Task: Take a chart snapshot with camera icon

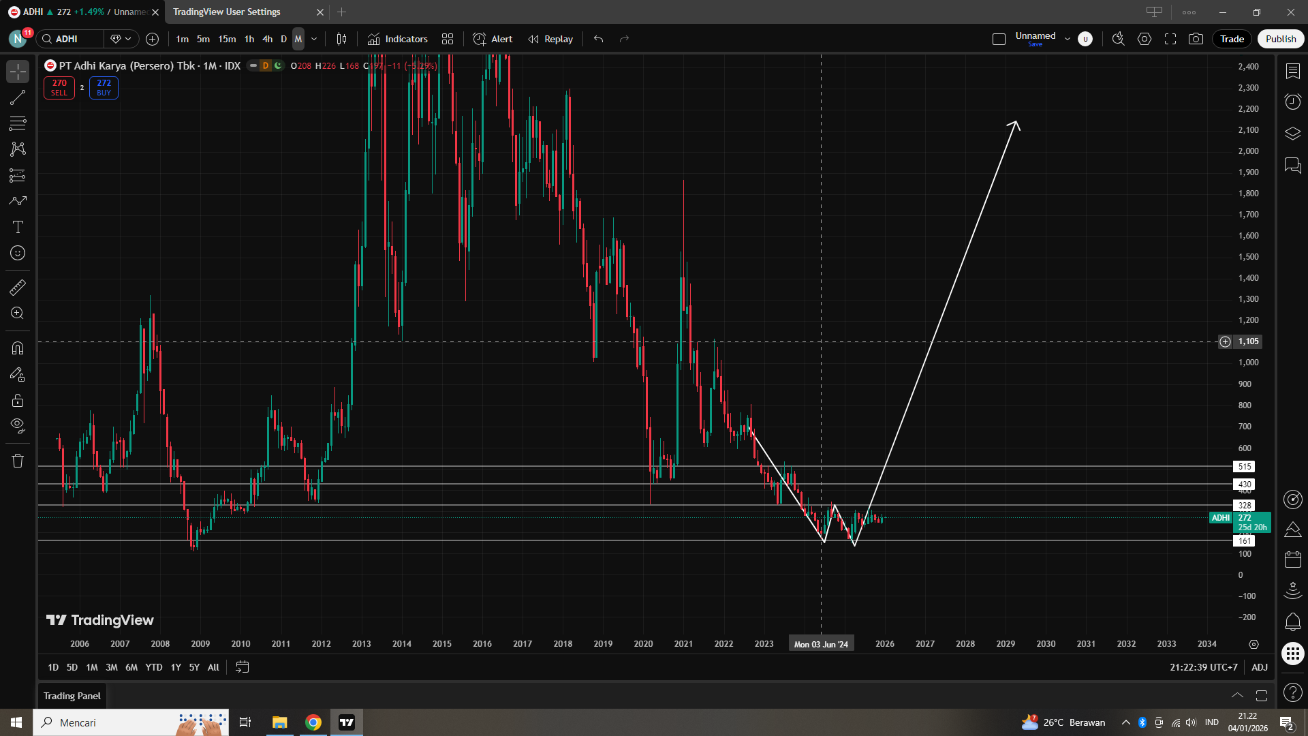Action: [x=1196, y=39]
